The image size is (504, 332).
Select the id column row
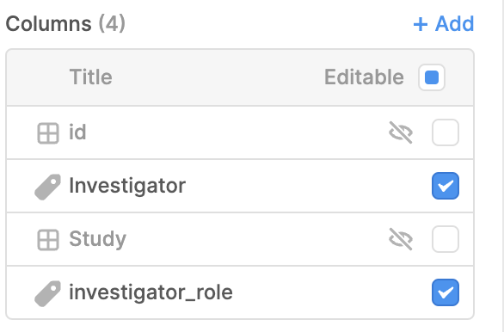tap(240, 132)
